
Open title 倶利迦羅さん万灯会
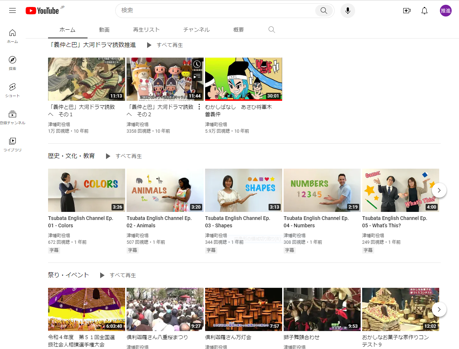(228, 337)
